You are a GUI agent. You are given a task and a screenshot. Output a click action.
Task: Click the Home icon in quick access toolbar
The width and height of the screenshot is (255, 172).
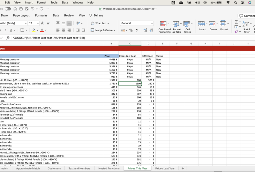(15, 9)
